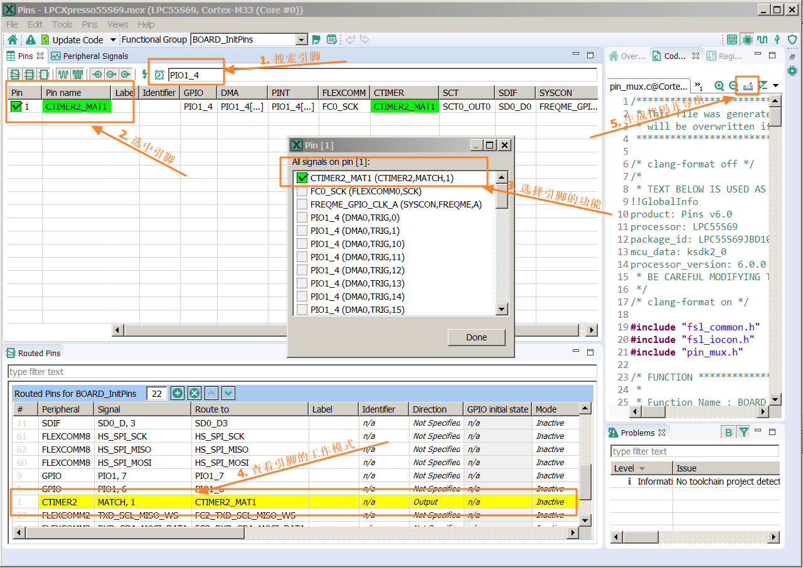This screenshot has height=568, width=803.
Task: Uncheck CTIMER2_MAT1 signal in Pin dialog
Action: [x=302, y=178]
